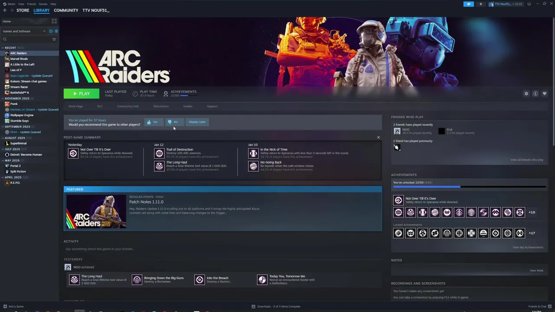Click the +10 unlocked achievements button
Screen dimensions: 555x312
click(532, 212)
